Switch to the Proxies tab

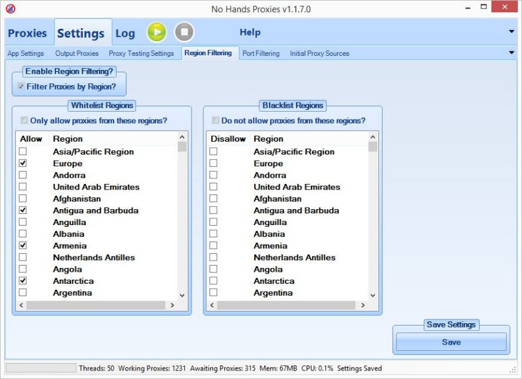(x=27, y=33)
